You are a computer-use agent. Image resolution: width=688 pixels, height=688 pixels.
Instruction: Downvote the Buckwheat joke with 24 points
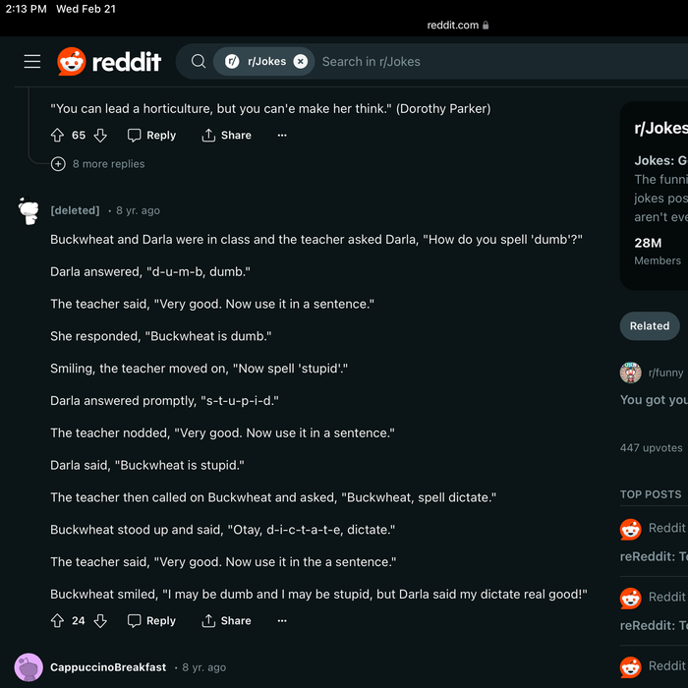pyautogui.click(x=100, y=621)
